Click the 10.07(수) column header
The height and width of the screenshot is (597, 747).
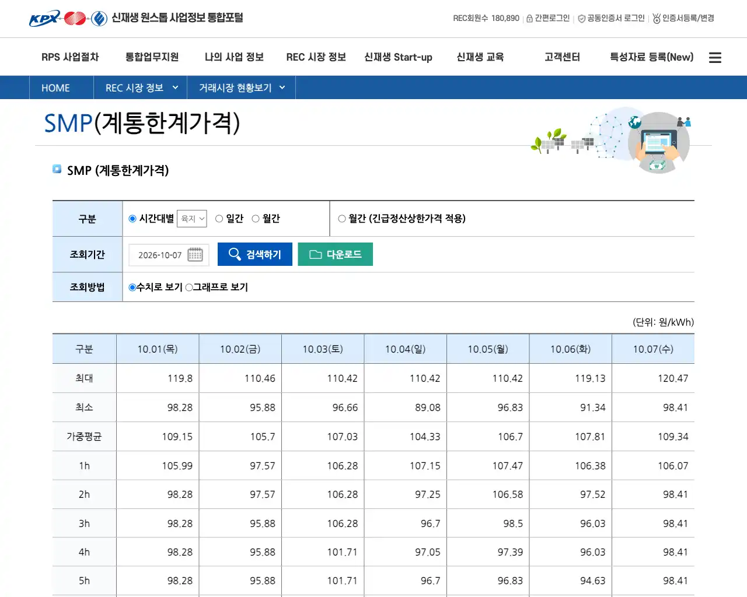coord(653,349)
